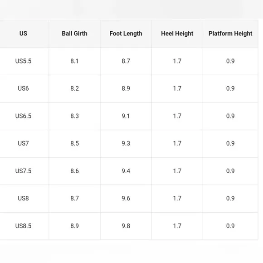Click the Foot Length column header
Viewport: 263px width, 263px height.
click(x=126, y=34)
